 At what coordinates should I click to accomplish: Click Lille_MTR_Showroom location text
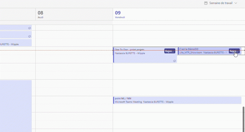[x=191, y=53]
